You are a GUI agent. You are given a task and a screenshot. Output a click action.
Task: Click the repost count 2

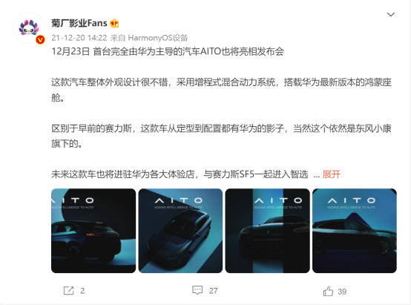[x=82, y=291]
